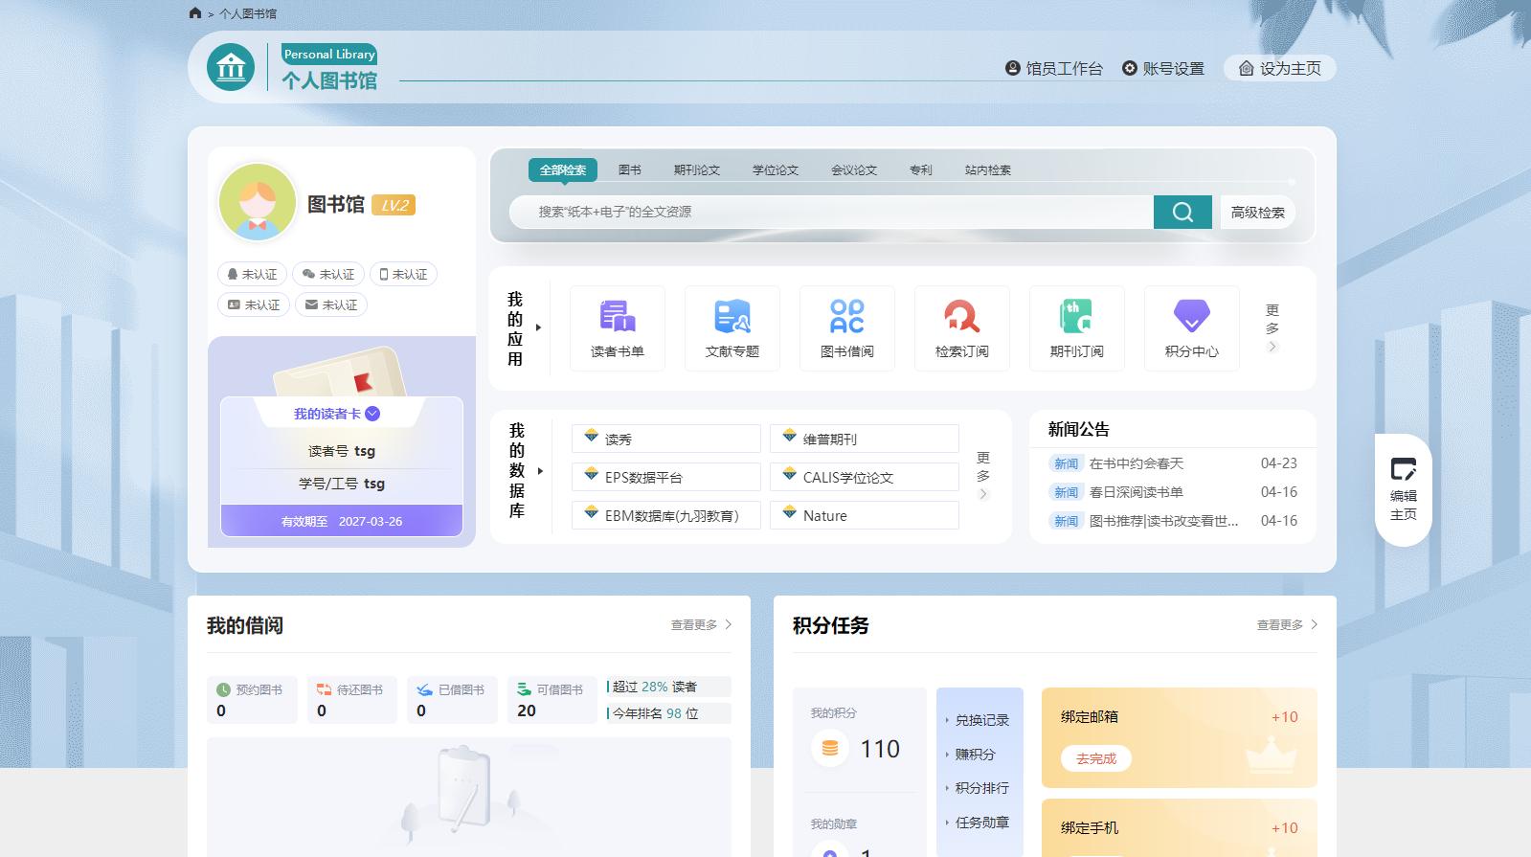
Task: Click the magnifier search button
Action: 1182,213
